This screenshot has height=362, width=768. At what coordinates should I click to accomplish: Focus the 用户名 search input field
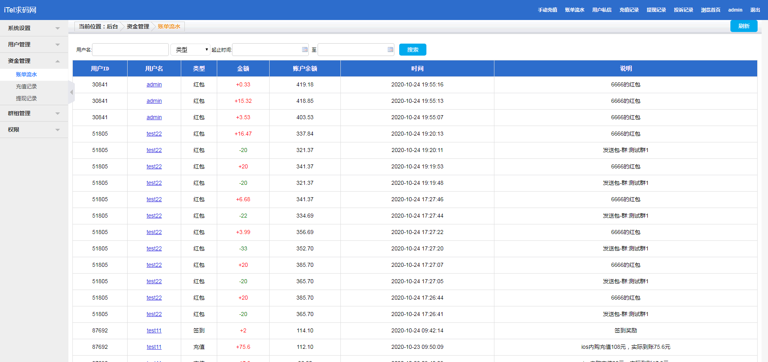pos(130,50)
